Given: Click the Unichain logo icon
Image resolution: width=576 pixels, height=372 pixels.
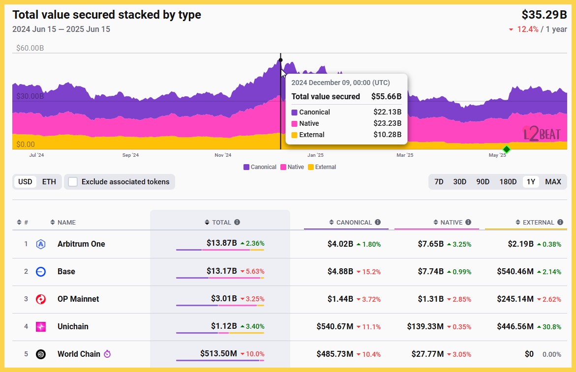Looking at the screenshot, I should (41, 326).
